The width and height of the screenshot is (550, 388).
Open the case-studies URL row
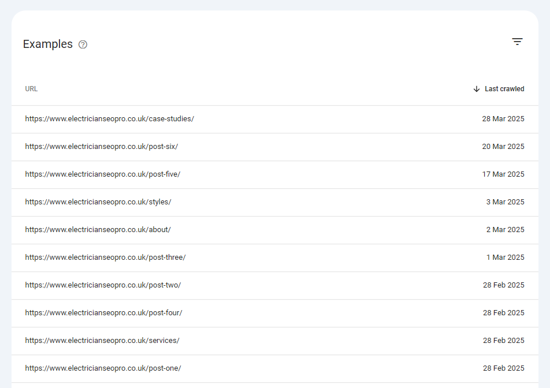pos(275,119)
